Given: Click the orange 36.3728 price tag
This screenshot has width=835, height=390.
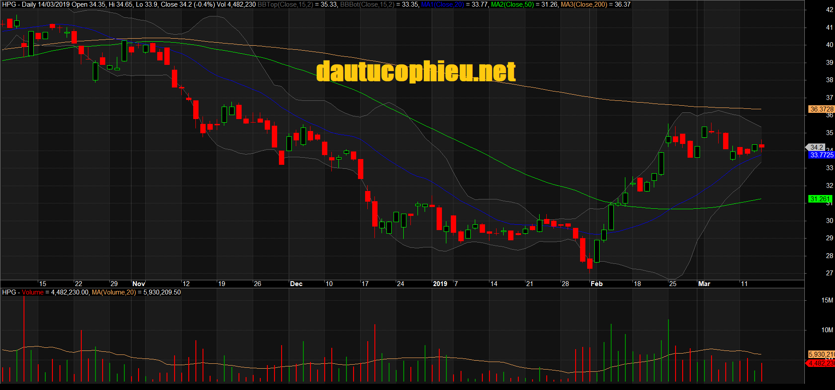Looking at the screenshot, I should (821, 109).
